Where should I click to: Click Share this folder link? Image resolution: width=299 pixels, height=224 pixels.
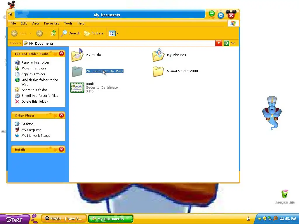34,90
